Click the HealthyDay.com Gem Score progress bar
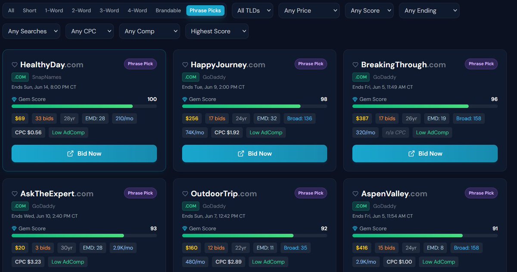Image resolution: width=517 pixels, height=272 pixels. (x=84, y=106)
